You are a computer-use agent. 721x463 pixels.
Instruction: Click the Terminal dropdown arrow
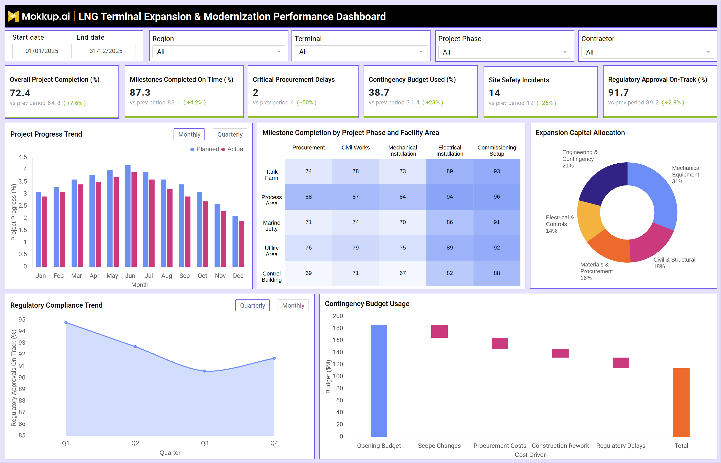click(421, 52)
